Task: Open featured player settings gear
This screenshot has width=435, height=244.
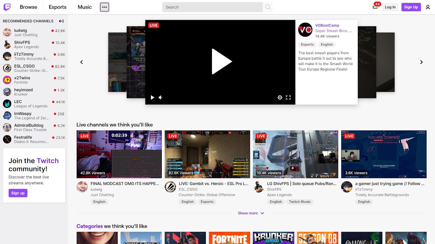Action: (x=280, y=98)
